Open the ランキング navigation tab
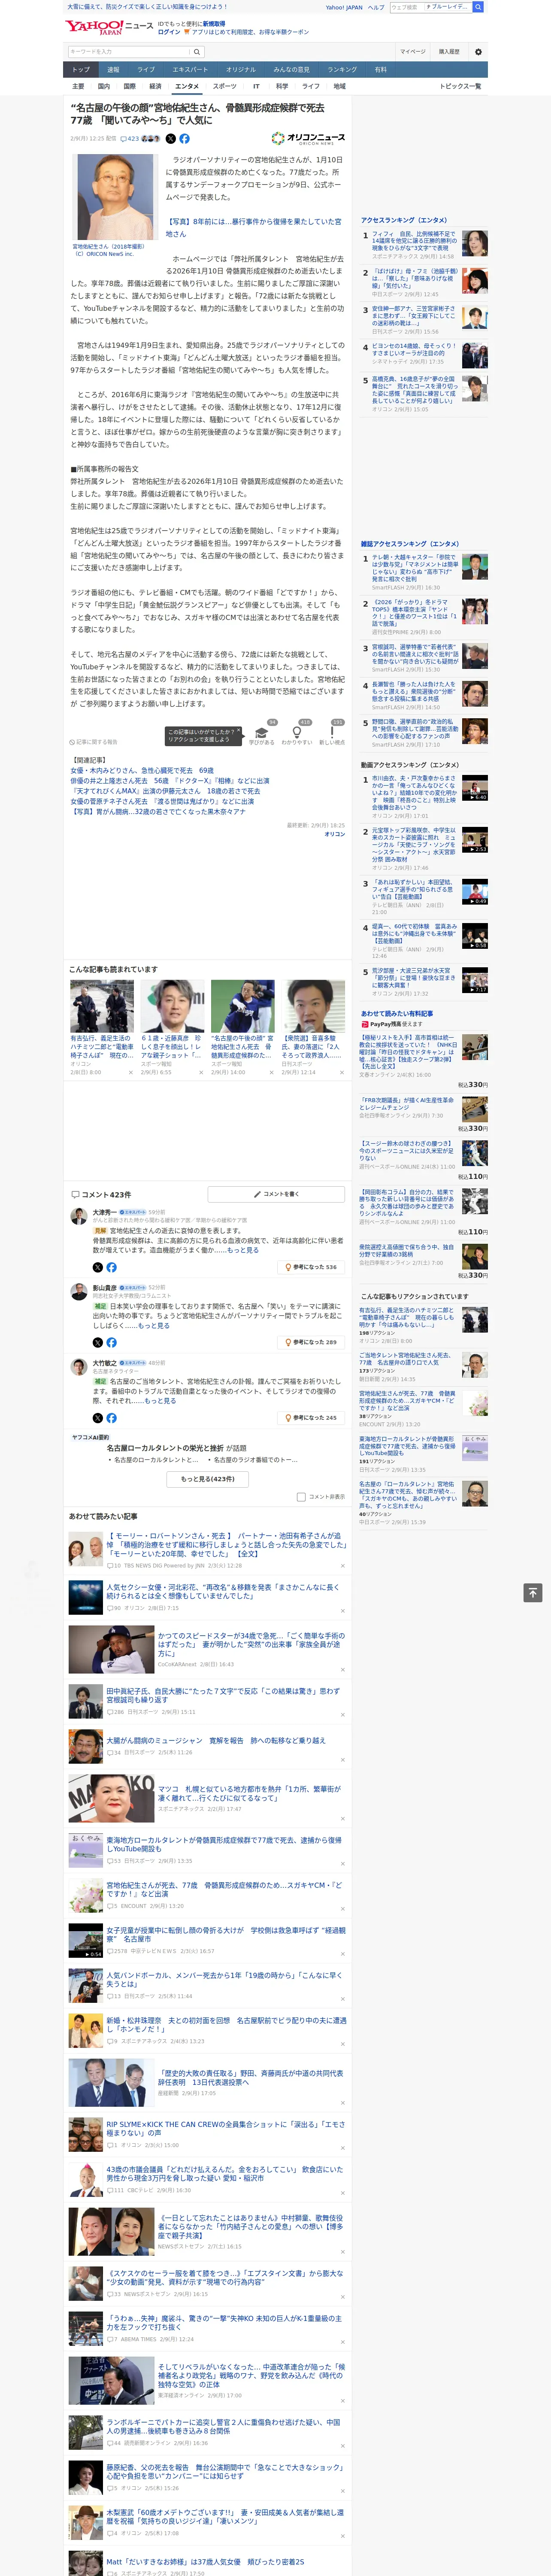The height and width of the screenshot is (2576, 551). pos(342,70)
